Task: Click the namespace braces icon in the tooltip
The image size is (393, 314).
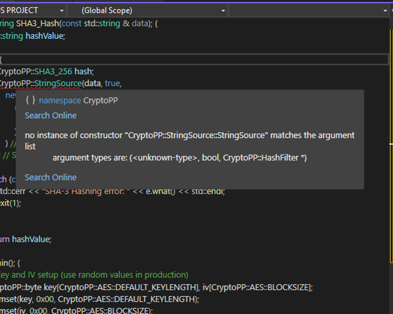Action: coord(30,100)
